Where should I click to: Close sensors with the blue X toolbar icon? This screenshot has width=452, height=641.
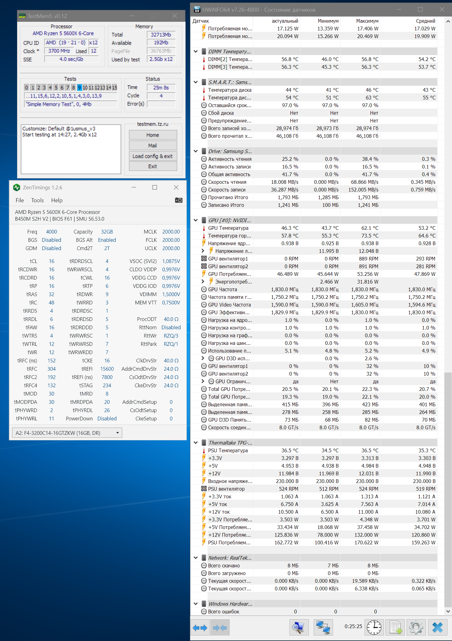pyautogui.click(x=438, y=627)
